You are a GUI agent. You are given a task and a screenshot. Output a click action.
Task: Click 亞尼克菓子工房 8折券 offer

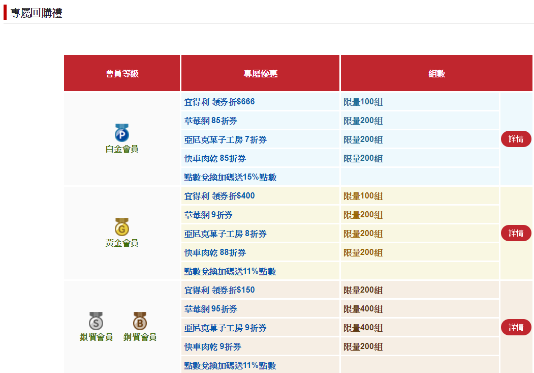coord(226,234)
